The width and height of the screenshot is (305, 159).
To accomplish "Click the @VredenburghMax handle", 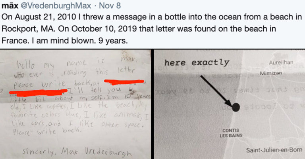I will 56,6.
